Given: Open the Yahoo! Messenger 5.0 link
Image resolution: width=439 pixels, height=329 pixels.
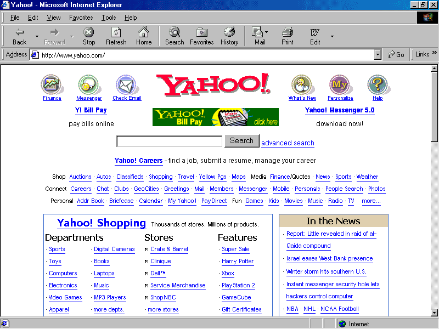Looking at the screenshot, I should (340, 110).
